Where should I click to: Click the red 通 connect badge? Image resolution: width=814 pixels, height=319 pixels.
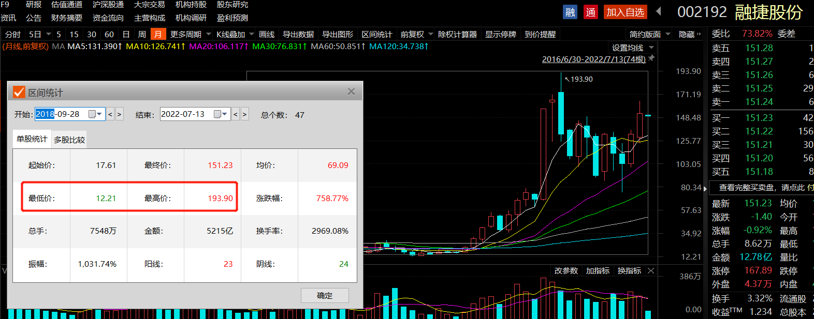pyautogui.click(x=590, y=12)
